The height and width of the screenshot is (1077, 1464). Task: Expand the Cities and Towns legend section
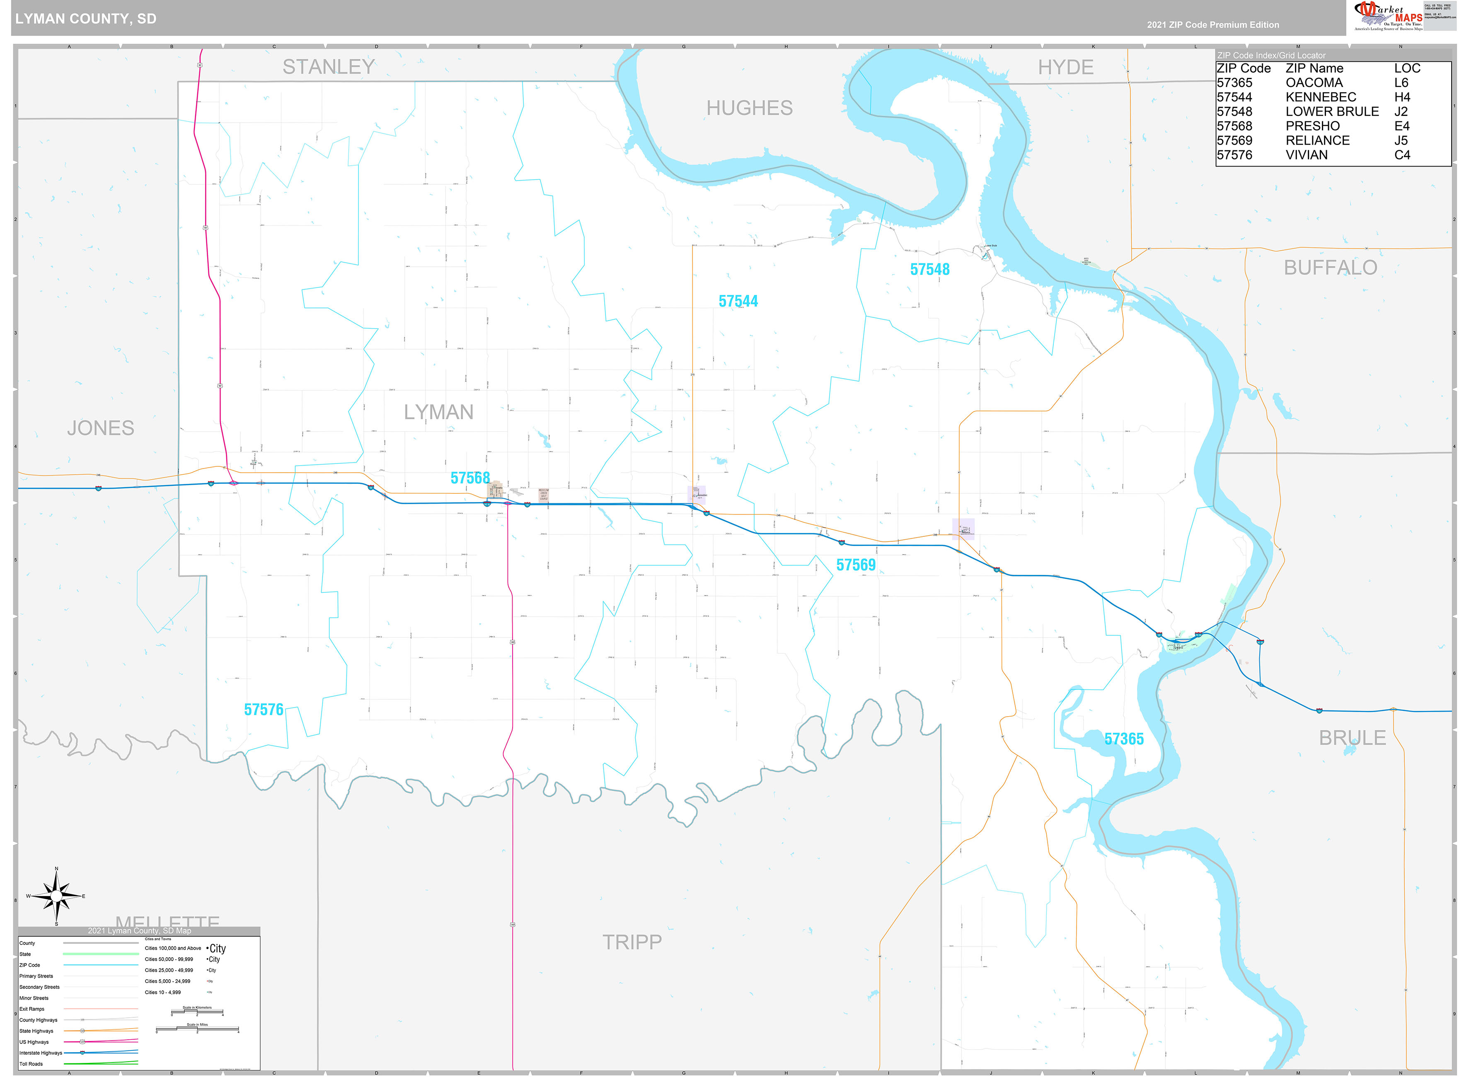pyautogui.click(x=158, y=939)
